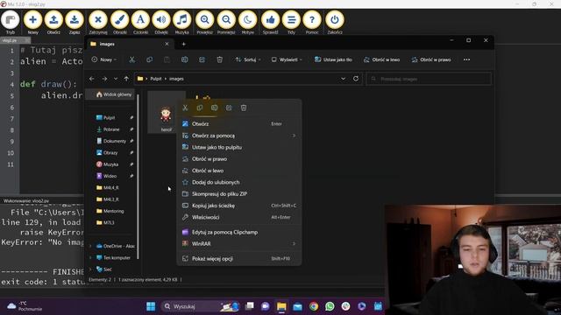Viewport: 561px width, 315px height.
Task: Add a new Explorer tab
Action: (183, 44)
